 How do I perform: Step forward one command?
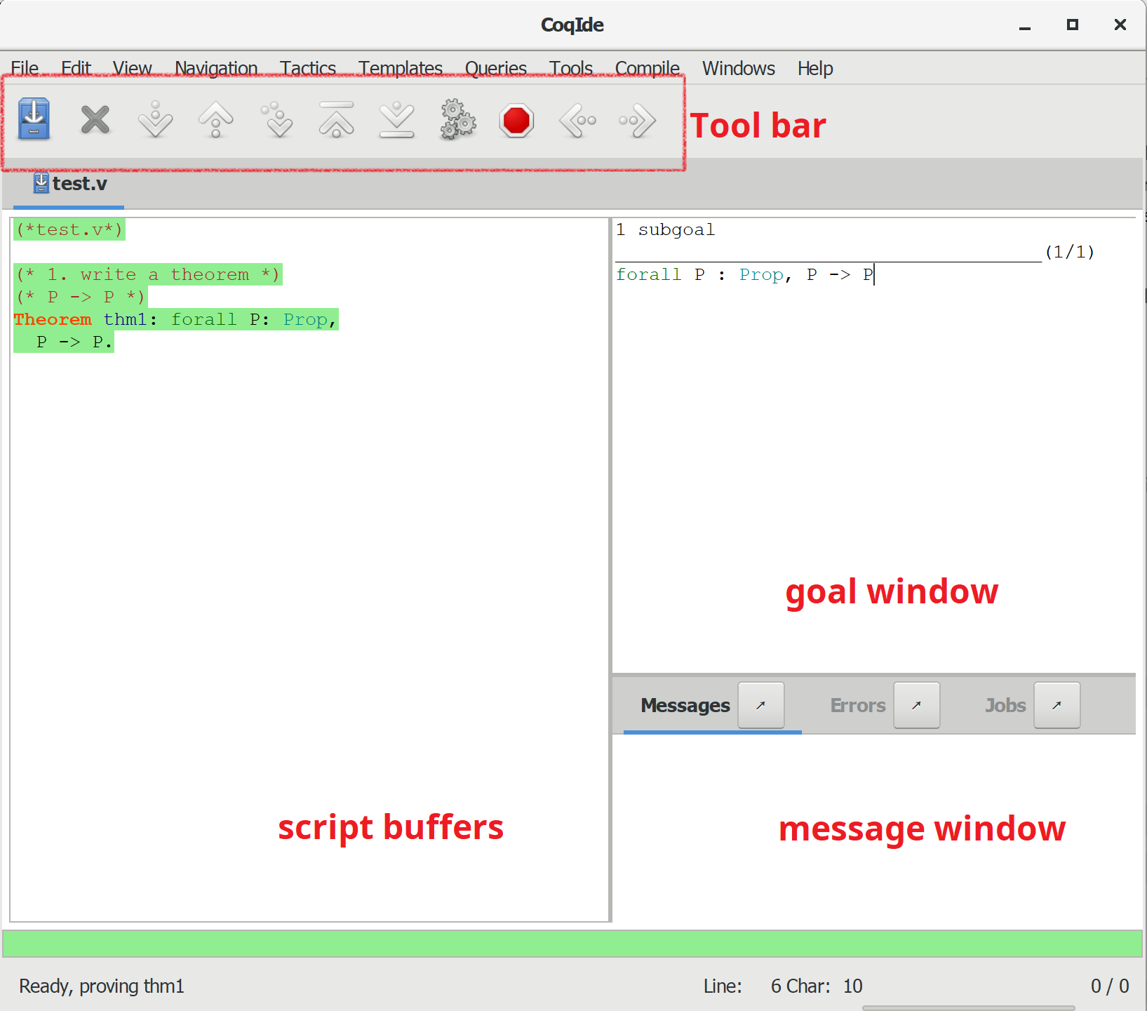coord(155,119)
